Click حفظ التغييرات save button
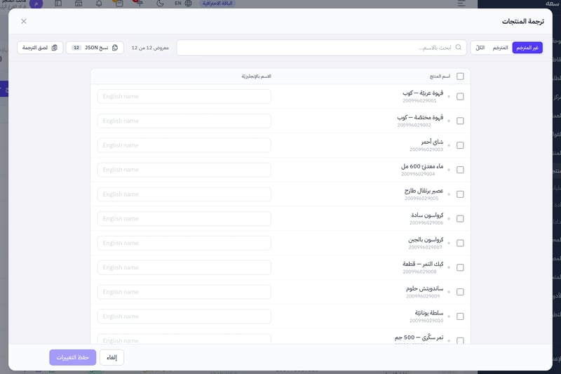Viewport: 561px width, 374px height. 73,357
